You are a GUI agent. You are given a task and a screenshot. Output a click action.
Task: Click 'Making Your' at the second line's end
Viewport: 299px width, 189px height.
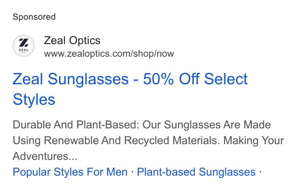pos(254,141)
